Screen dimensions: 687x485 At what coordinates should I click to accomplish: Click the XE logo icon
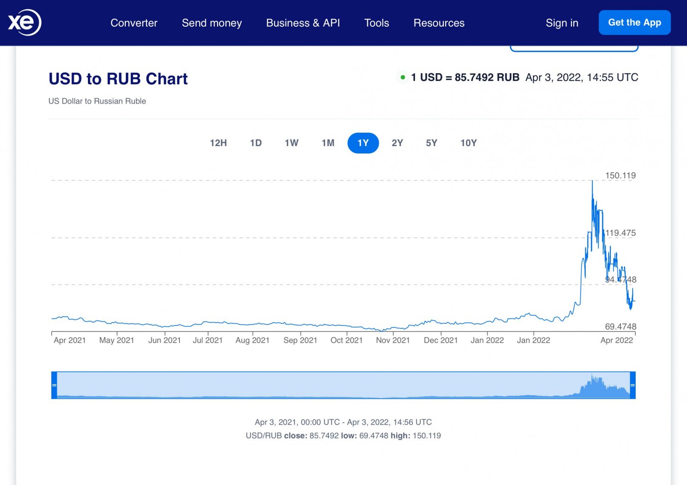click(x=24, y=22)
